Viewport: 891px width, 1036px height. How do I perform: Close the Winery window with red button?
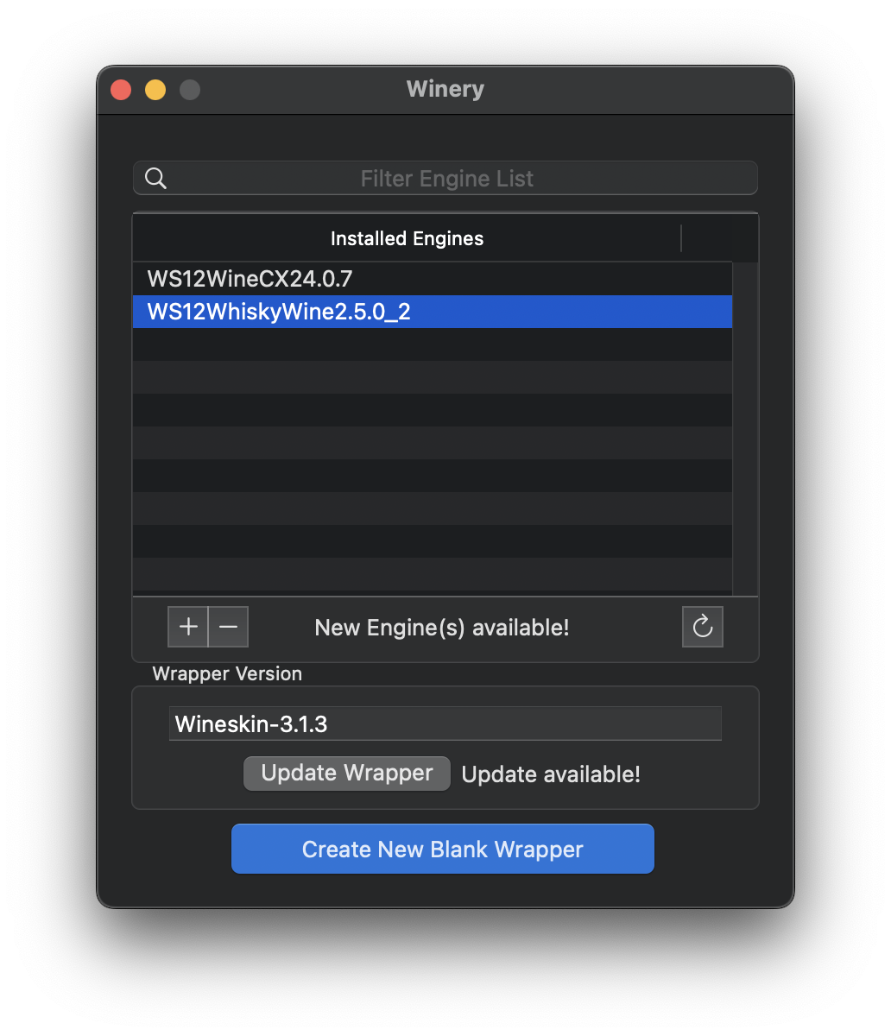[121, 90]
